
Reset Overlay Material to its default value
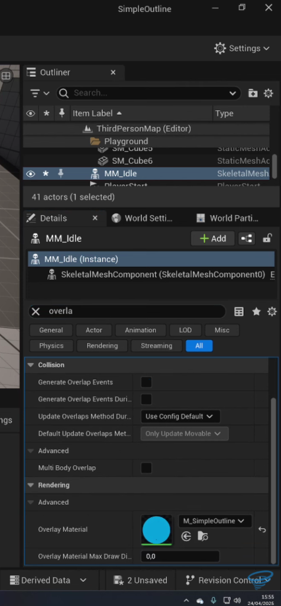coord(262,530)
